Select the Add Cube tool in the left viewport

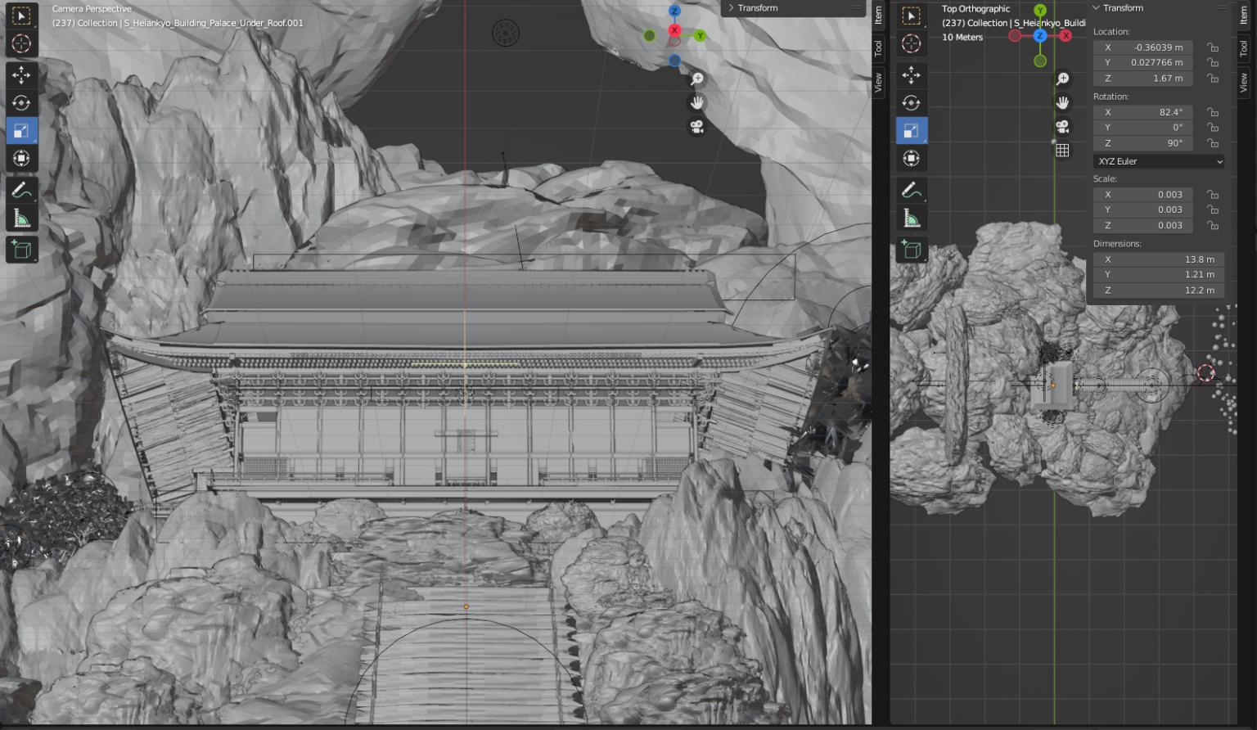click(x=21, y=250)
